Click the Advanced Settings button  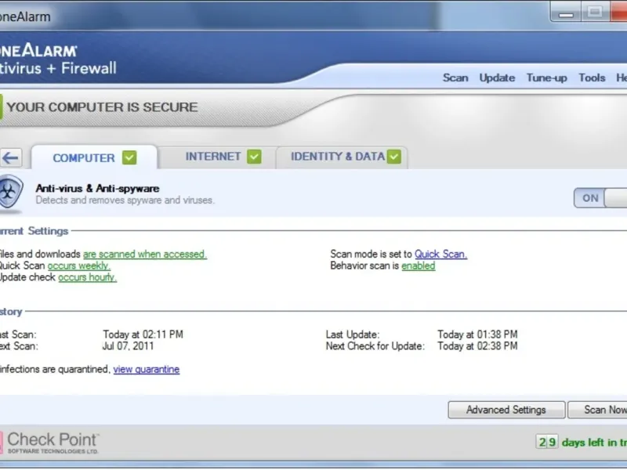pos(506,410)
